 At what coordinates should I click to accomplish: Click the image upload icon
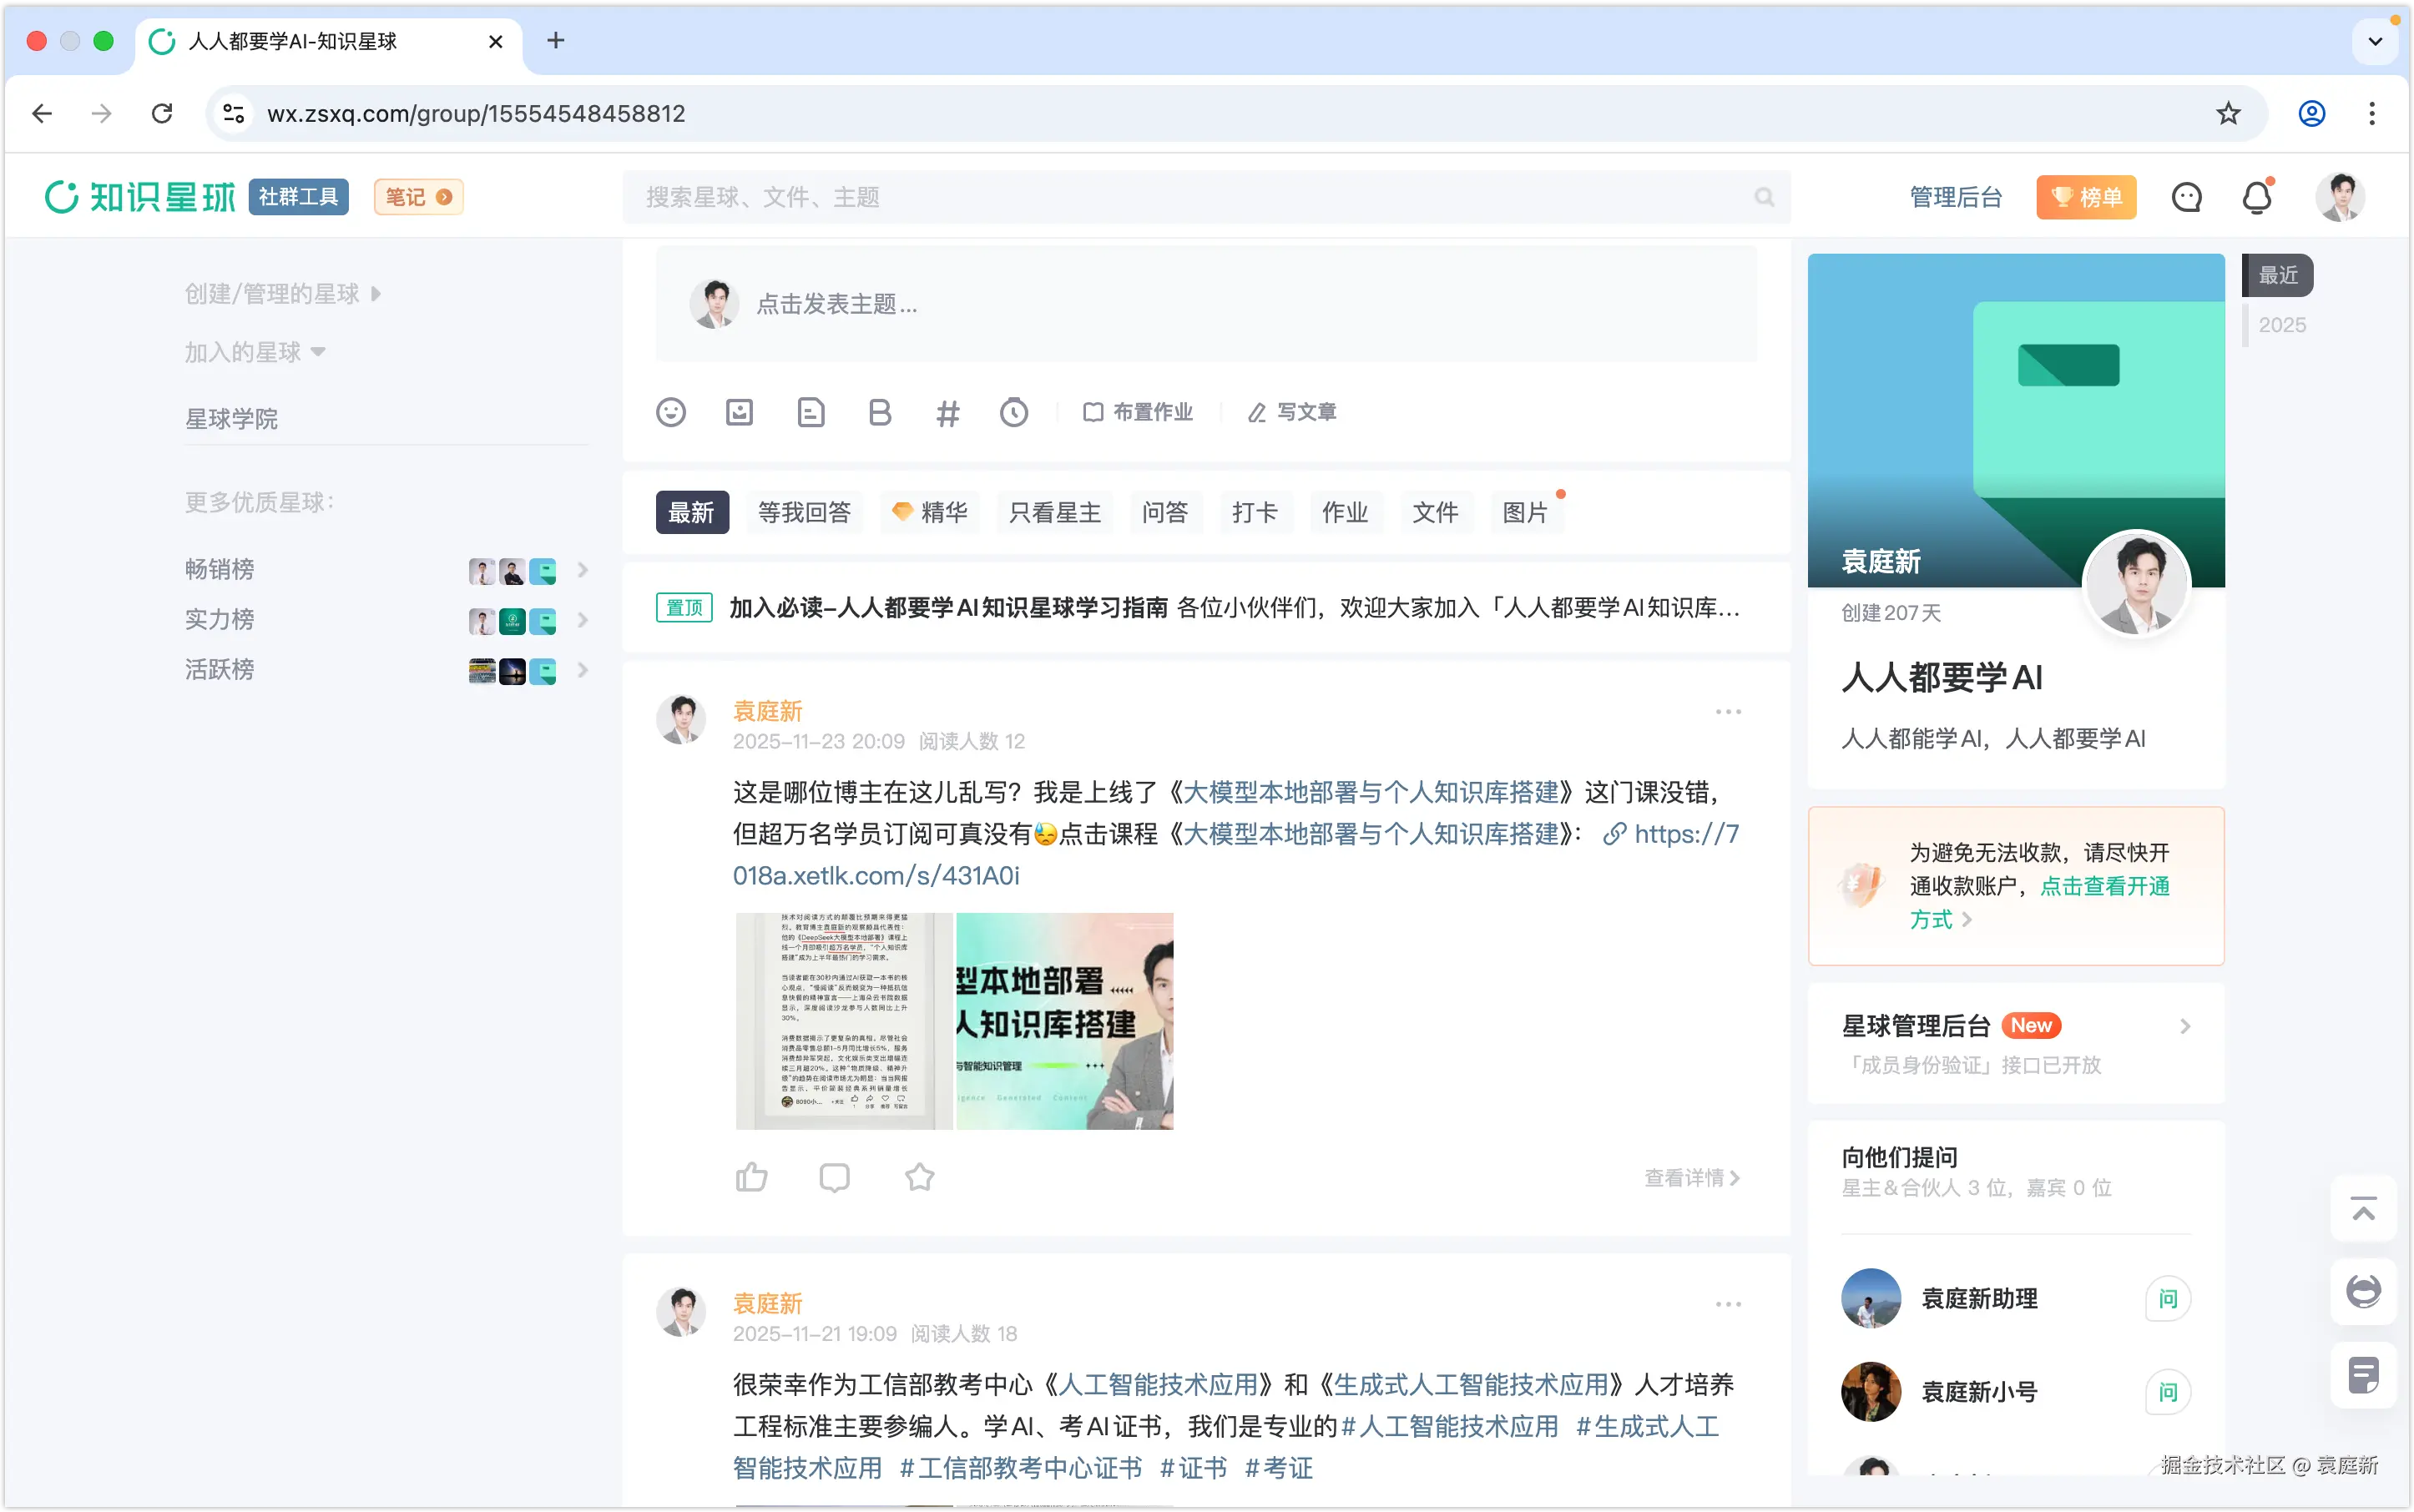point(740,412)
